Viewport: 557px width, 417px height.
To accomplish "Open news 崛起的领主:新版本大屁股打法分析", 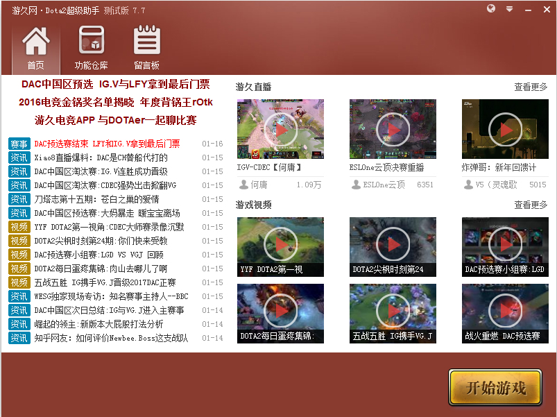I will 98,324.
